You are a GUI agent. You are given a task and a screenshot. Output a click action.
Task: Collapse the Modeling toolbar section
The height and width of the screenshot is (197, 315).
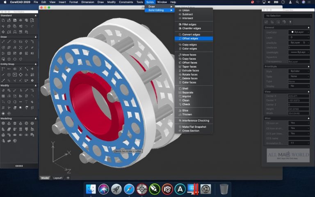[36, 119]
